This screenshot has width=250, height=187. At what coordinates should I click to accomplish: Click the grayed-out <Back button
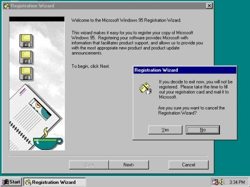pyautogui.click(x=89, y=165)
